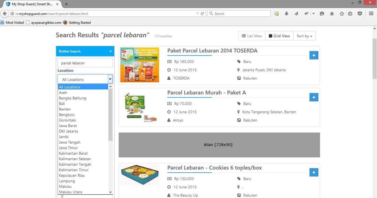
Task: Go to the Home page icon
Action: [x=332, y=14]
